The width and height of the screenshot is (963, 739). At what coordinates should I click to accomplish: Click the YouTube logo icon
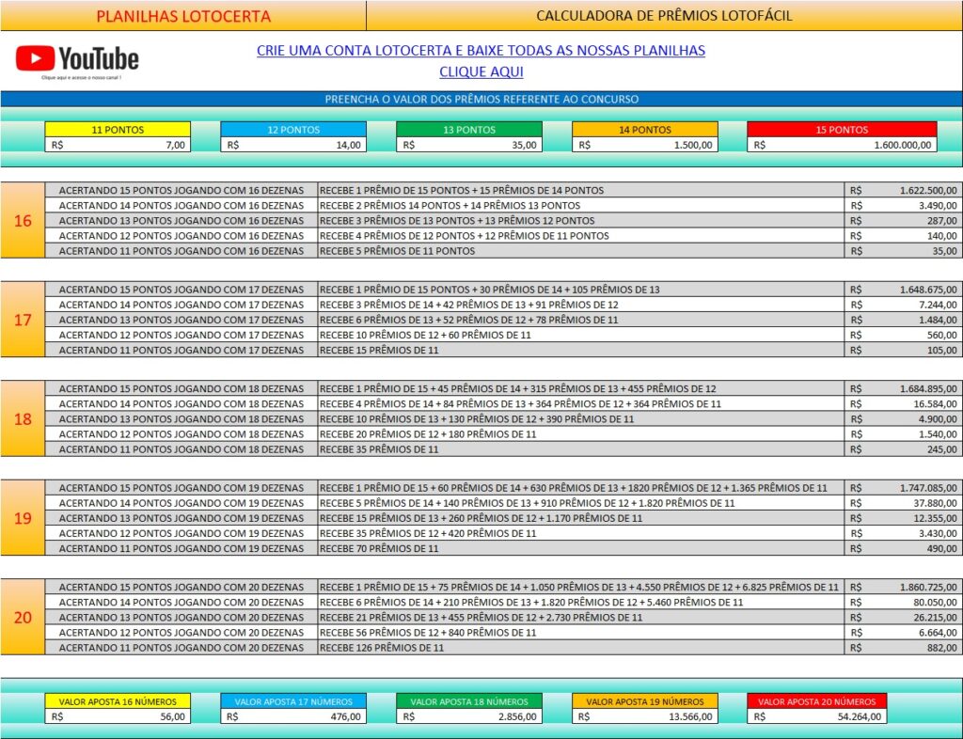[77, 59]
